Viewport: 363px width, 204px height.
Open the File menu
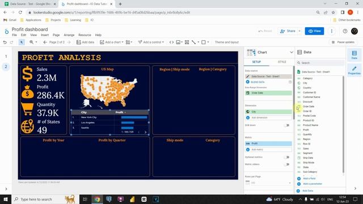(14, 35)
